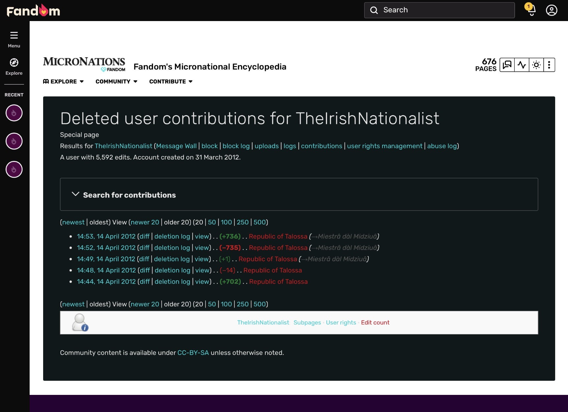Click the user info avatar icon

pos(80,322)
